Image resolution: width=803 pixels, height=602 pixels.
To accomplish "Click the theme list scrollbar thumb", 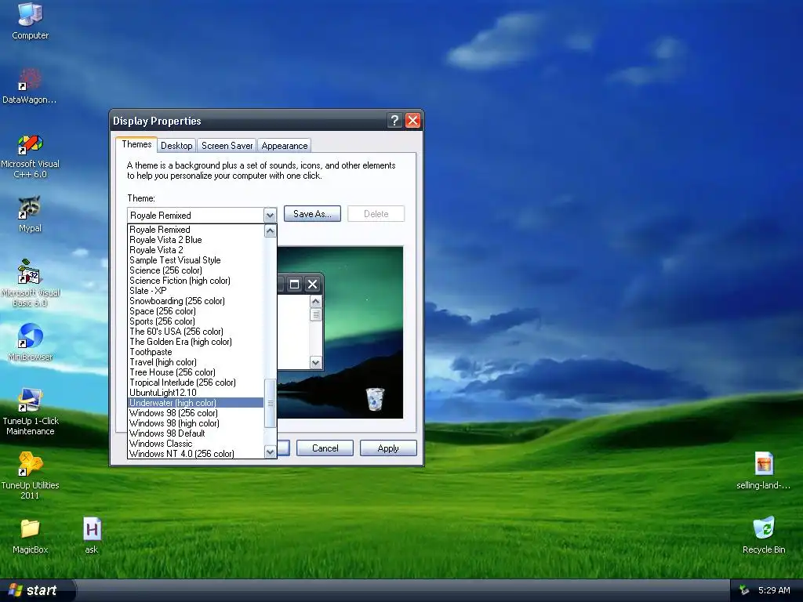I will pyautogui.click(x=270, y=404).
